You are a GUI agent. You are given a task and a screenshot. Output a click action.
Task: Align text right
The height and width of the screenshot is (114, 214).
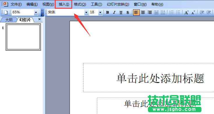[150, 12]
